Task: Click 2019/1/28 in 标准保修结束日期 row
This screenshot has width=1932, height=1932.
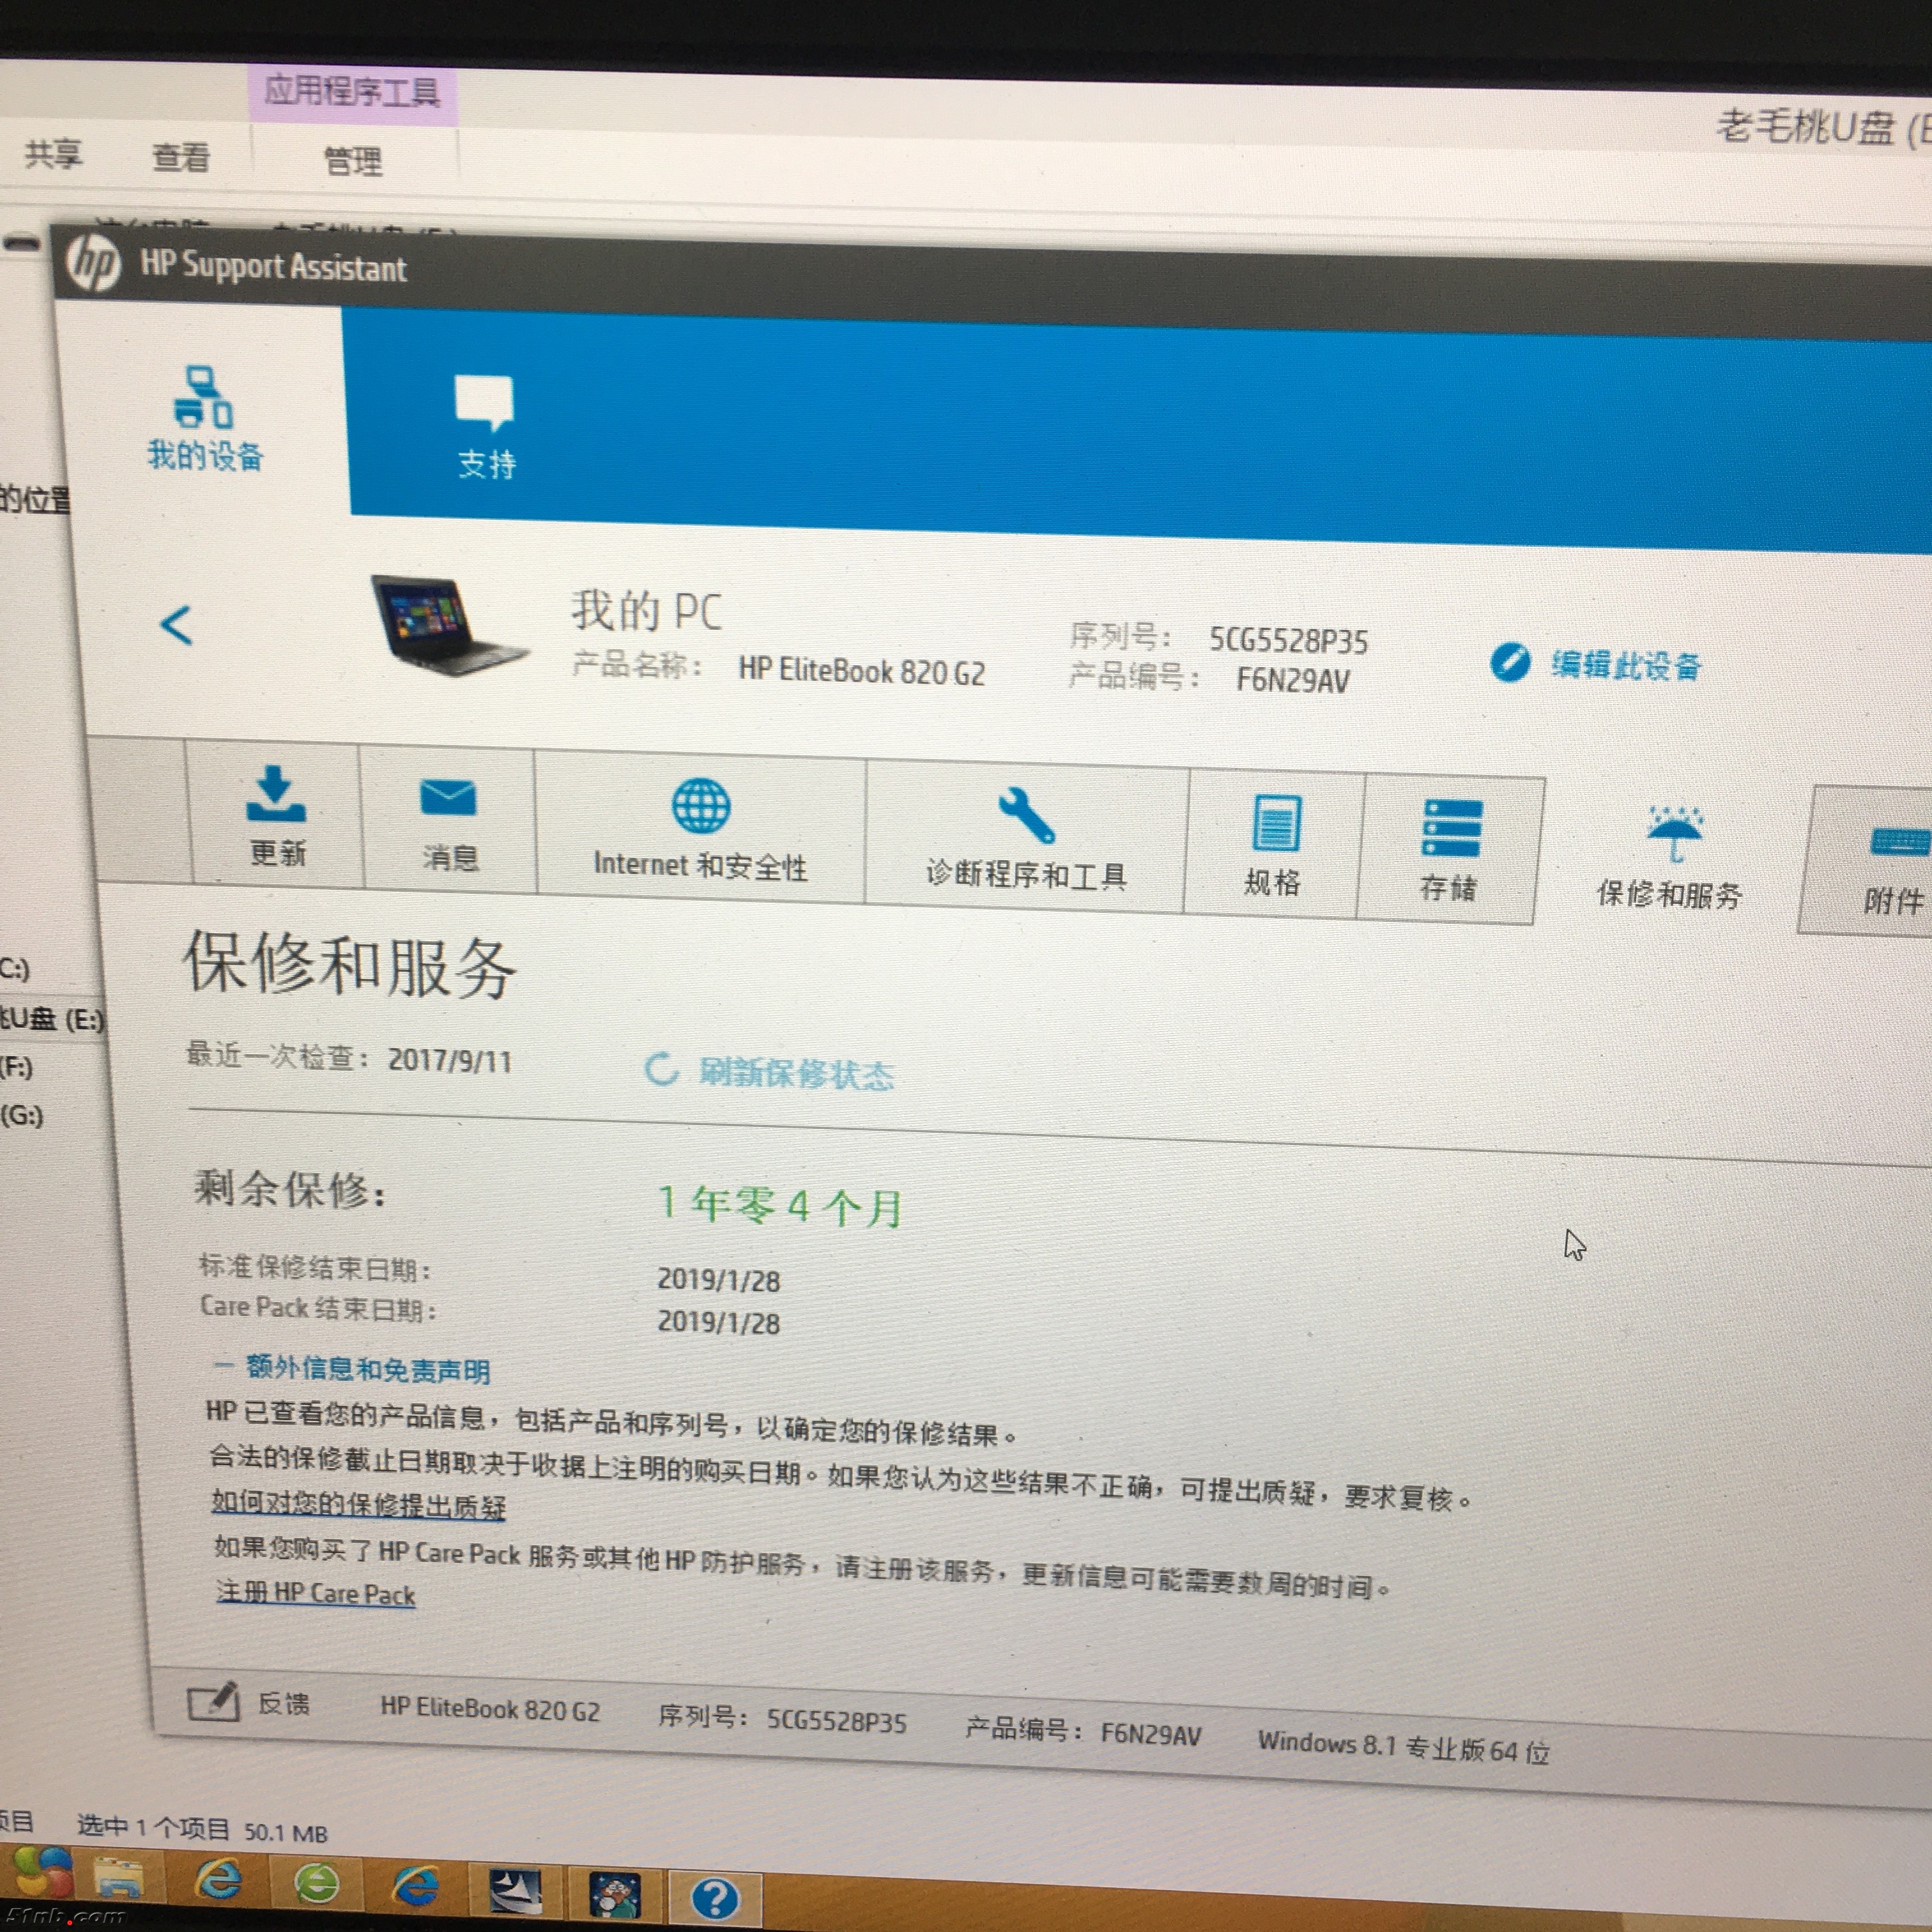Action: (718, 1281)
